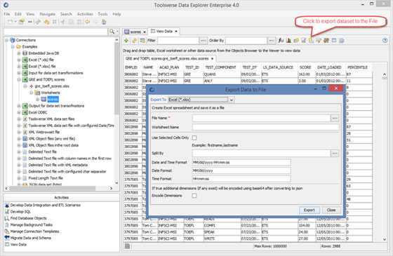Expand the Fixed Length Text file node
Viewport: 393px width, 256px height.
[x=19, y=178]
